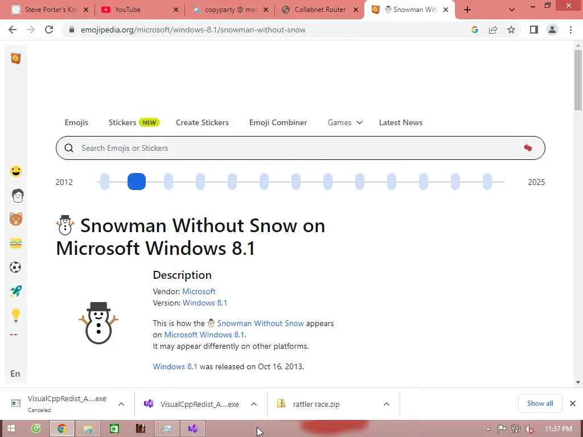
Task: Click the Emojipedia logo in the sidebar
Action: [15, 59]
